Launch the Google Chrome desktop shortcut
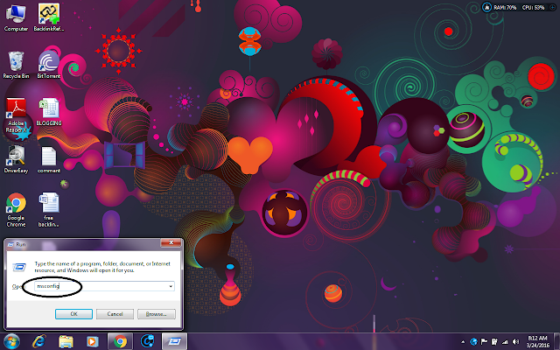The height and width of the screenshot is (350, 560). point(16,210)
